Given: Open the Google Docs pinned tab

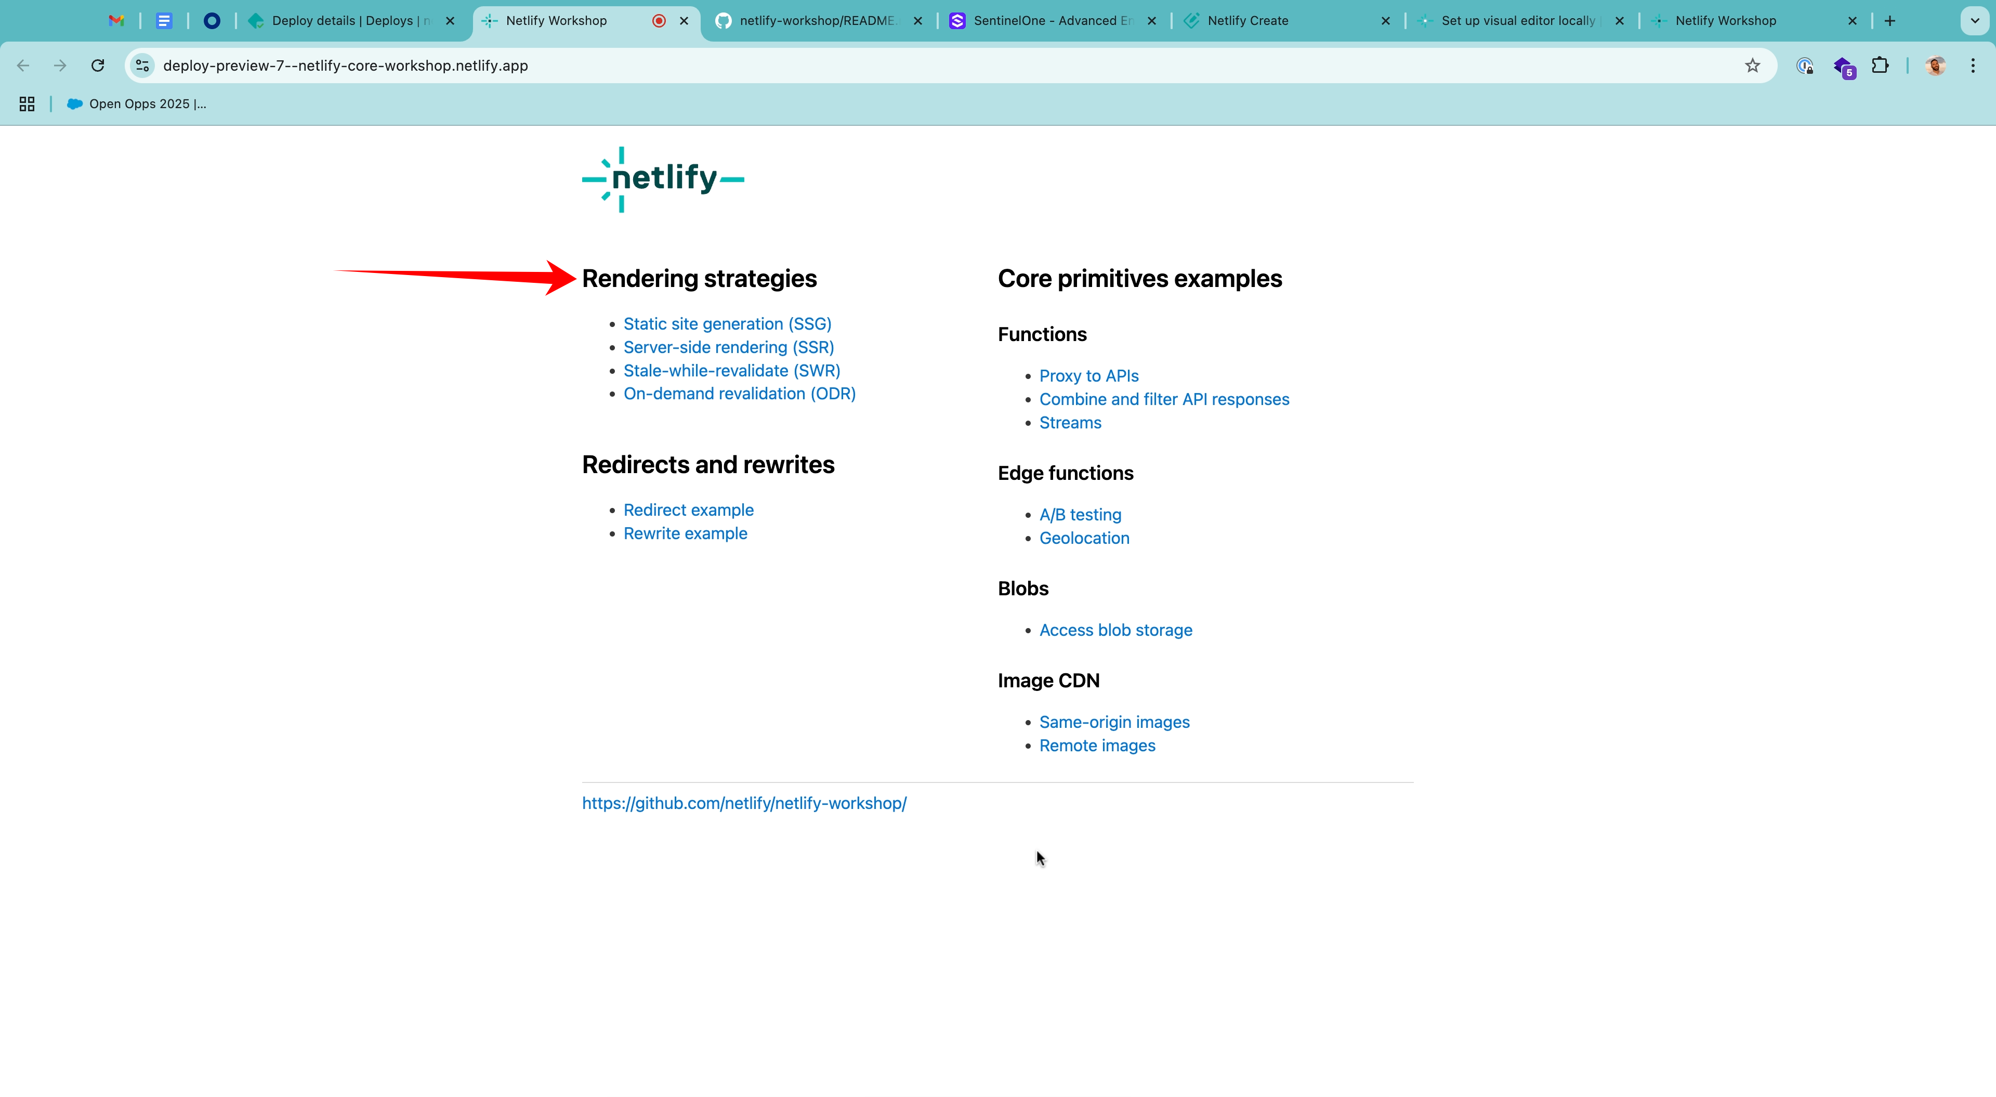Looking at the screenshot, I should [x=164, y=21].
